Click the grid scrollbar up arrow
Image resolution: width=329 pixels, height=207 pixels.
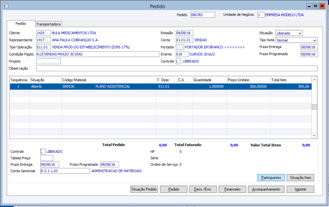click(x=314, y=80)
